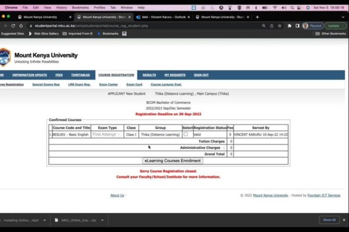Click the address bar URL field
This screenshot has height=232, width=349.
(x=143, y=26)
